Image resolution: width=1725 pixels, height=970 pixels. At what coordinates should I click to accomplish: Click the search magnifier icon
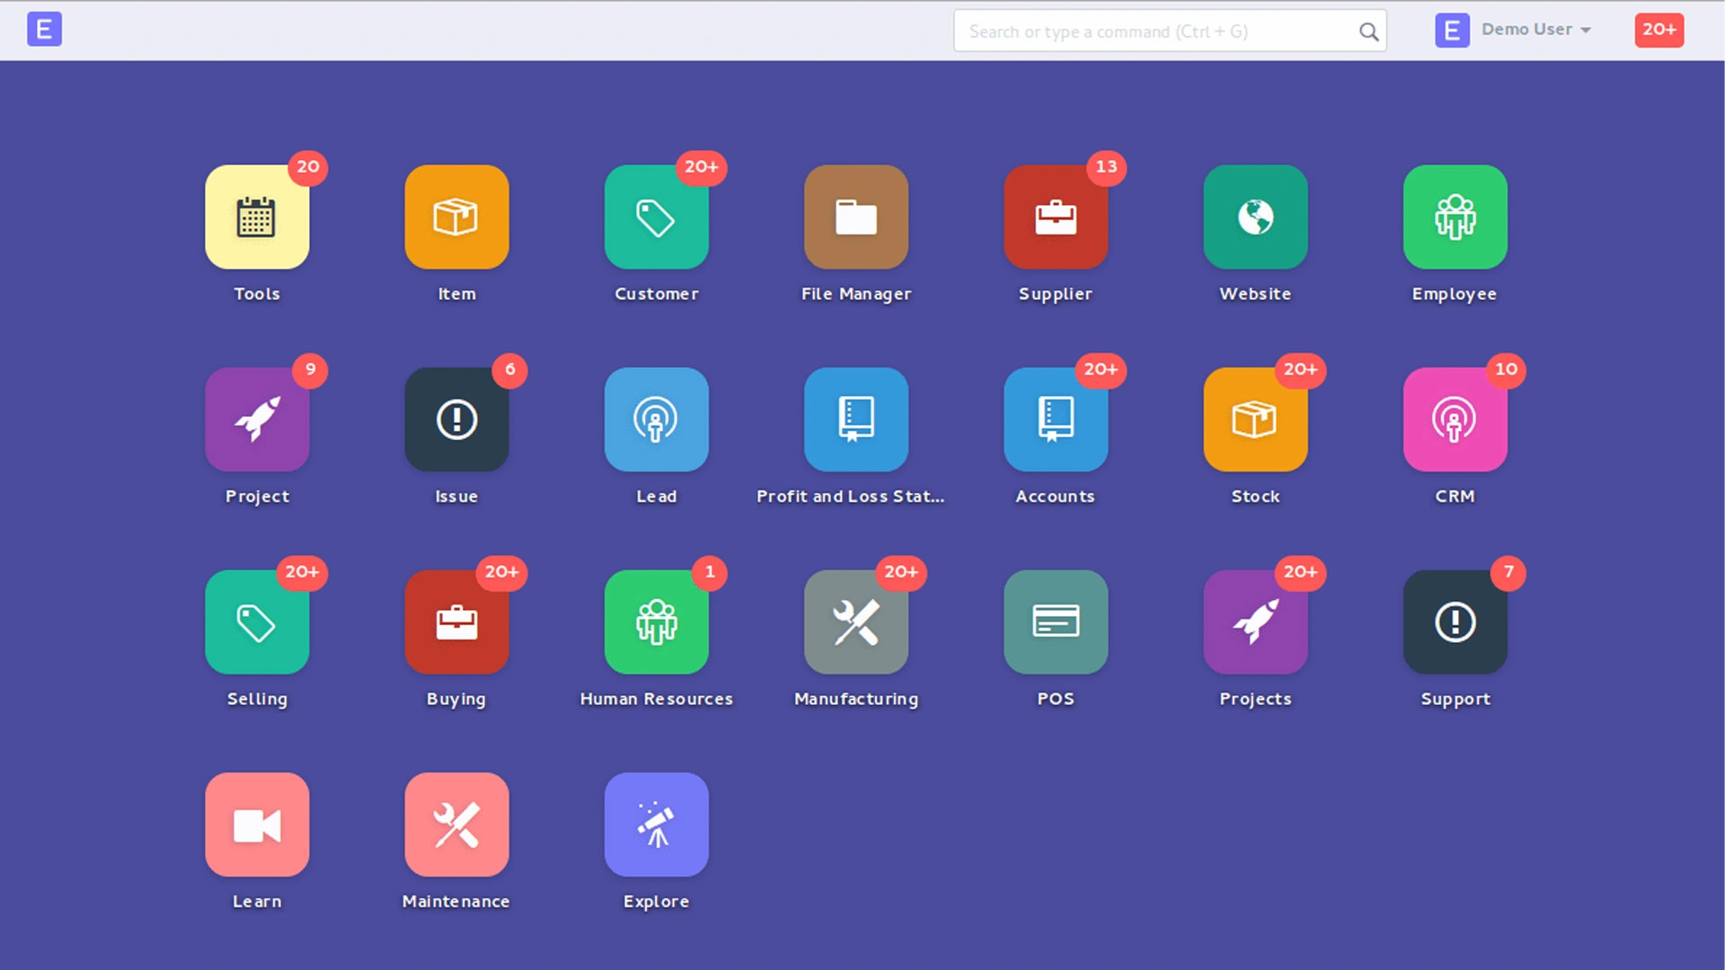pos(1368,32)
